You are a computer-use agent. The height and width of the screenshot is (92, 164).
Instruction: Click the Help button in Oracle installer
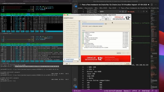point(67,64)
